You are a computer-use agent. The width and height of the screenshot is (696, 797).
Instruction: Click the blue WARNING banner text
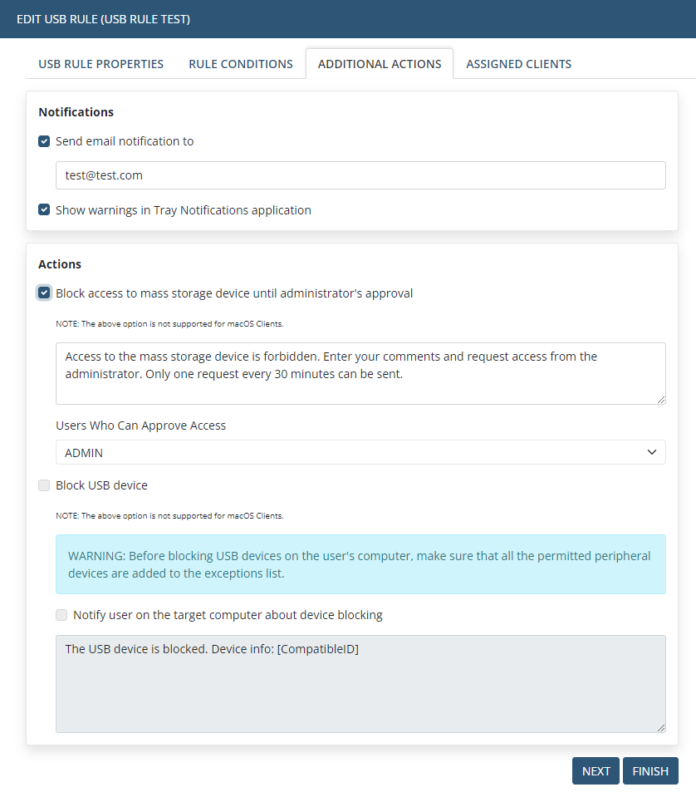[360, 564]
